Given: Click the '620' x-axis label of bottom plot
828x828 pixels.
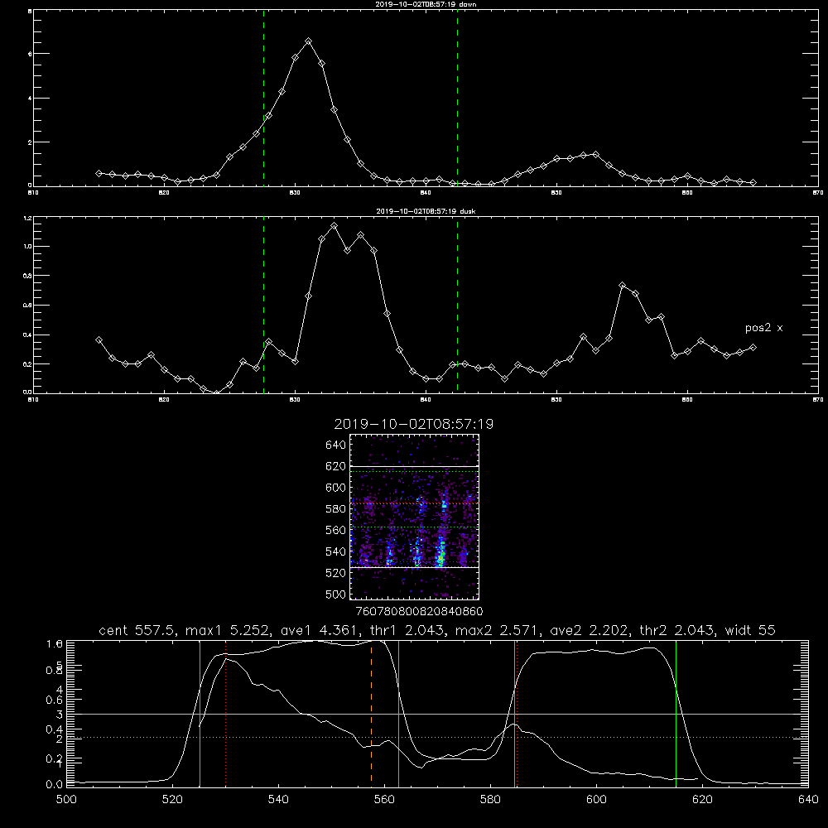Looking at the screenshot, I should (702, 800).
